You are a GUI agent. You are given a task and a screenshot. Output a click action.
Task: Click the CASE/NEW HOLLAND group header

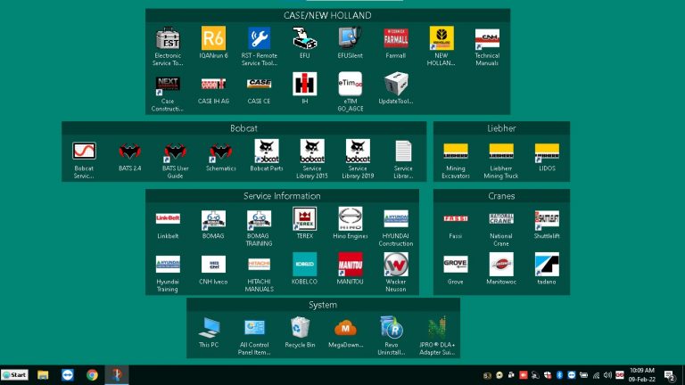tap(327, 15)
